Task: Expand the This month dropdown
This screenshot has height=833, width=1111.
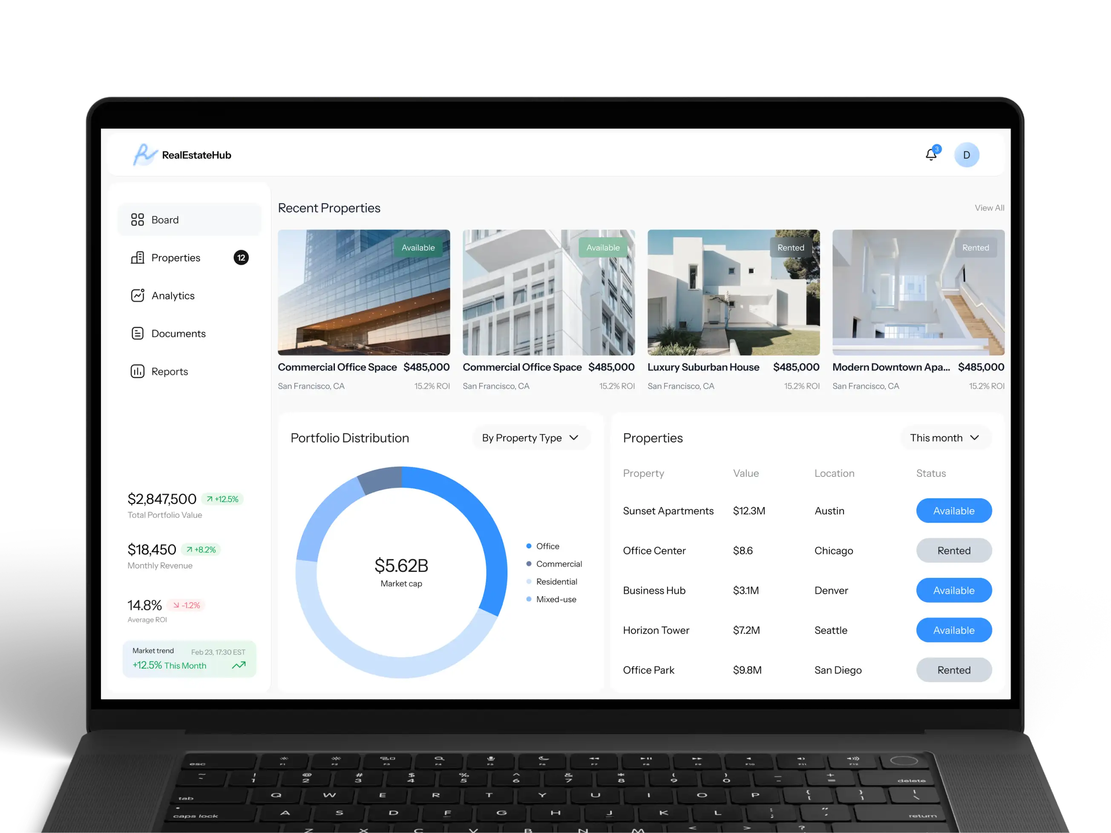Action: 945,438
